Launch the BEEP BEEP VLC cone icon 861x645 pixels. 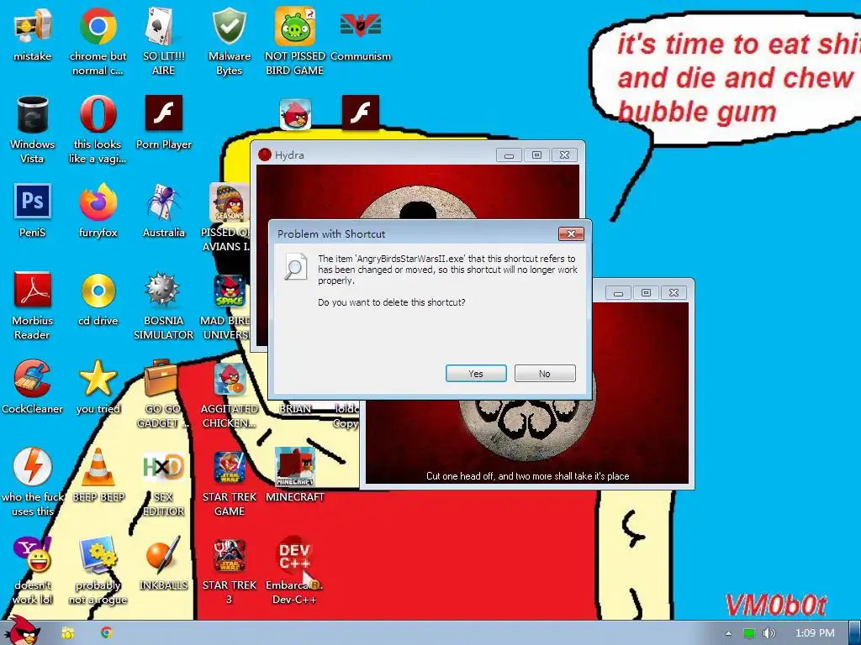[98, 475]
